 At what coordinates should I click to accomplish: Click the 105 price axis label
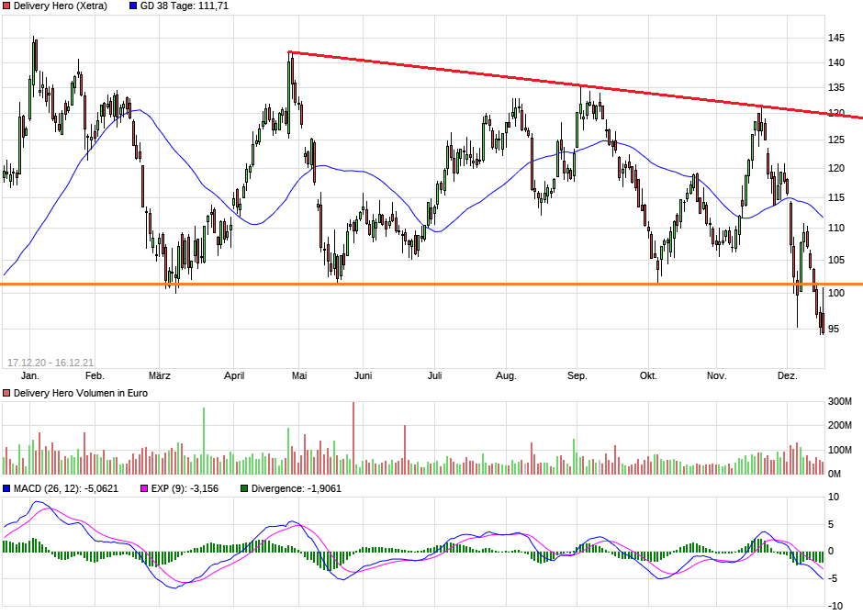(x=836, y=260)
